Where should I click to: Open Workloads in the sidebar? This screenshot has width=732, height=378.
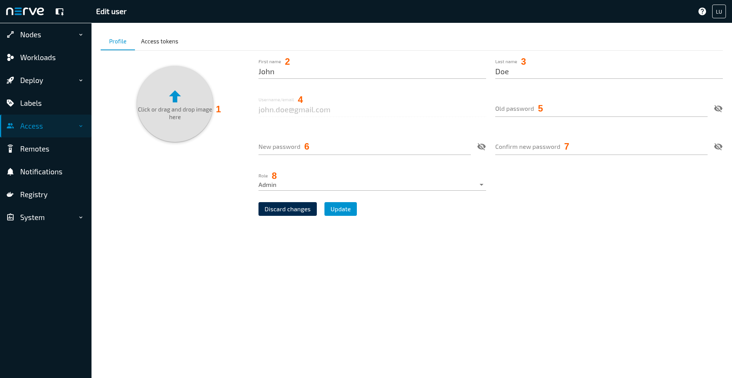[46, 57]
